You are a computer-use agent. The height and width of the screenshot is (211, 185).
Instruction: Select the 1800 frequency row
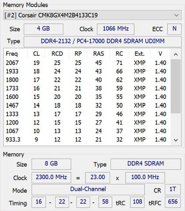pyautogui.click(x=87, y=80)
